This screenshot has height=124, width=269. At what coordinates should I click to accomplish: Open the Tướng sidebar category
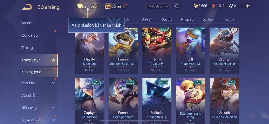27,48
